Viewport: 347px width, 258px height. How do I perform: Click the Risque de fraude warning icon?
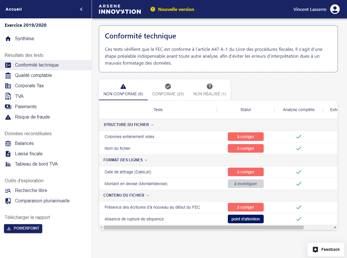pos(8,117)
